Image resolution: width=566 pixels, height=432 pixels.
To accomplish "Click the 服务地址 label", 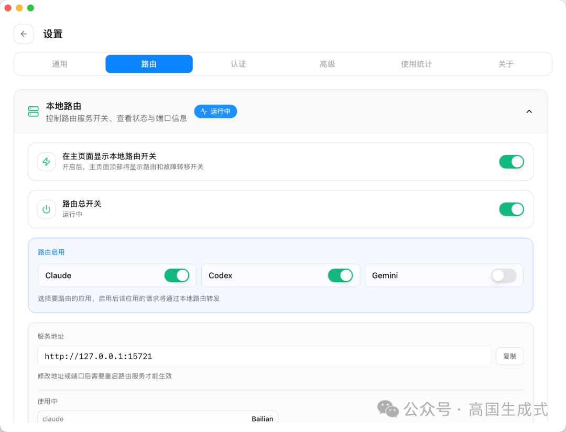I will point(51,337).
